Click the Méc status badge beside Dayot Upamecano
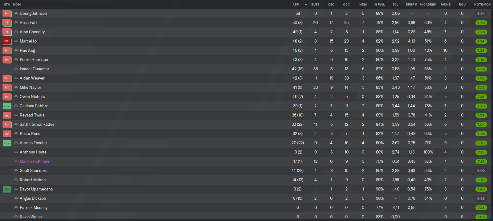Screen dimensions: 493x221 click(7, 189)
